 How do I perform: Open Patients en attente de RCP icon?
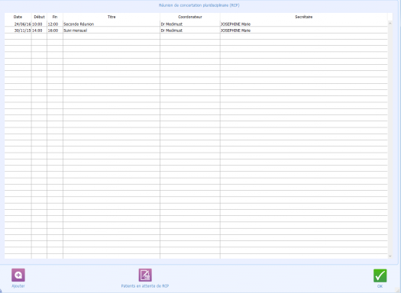click(145, 275)
